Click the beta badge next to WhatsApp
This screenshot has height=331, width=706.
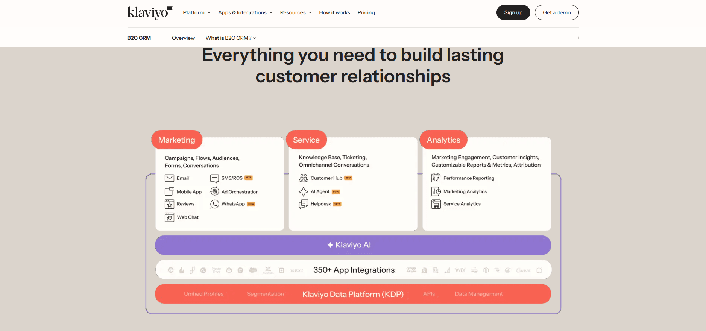[x=251, y=204]
